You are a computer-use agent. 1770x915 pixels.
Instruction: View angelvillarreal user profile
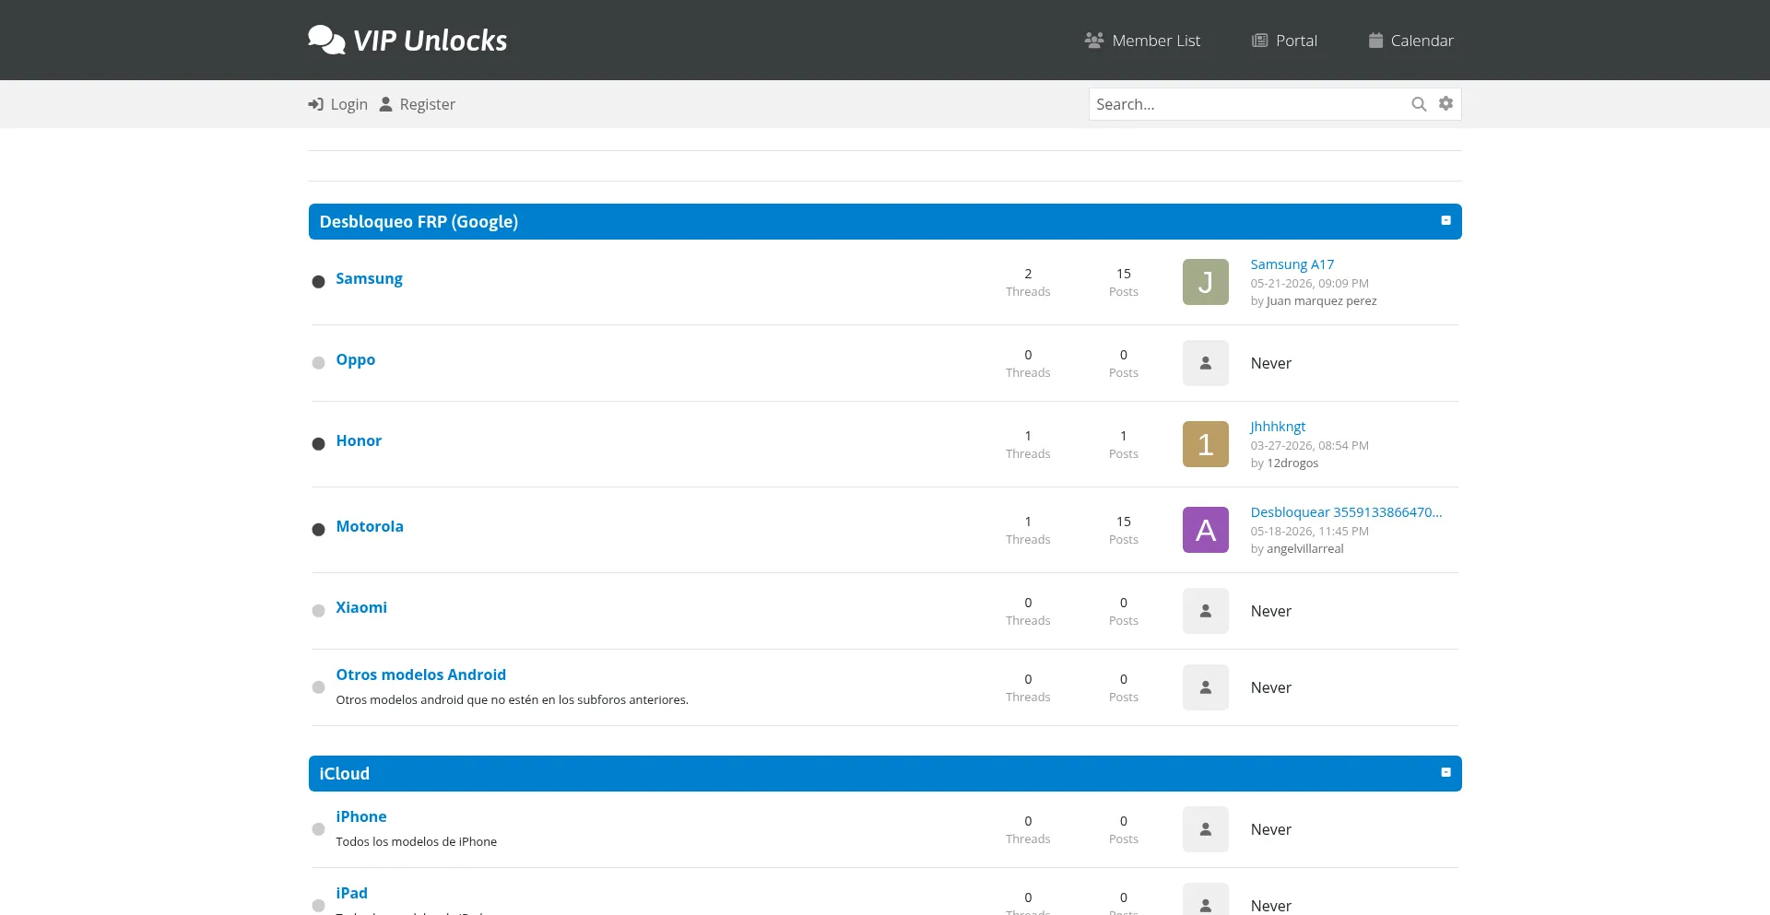pos(1305,549)
